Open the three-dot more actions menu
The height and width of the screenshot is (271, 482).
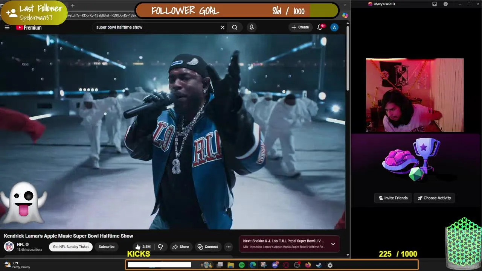click(228, 247)
